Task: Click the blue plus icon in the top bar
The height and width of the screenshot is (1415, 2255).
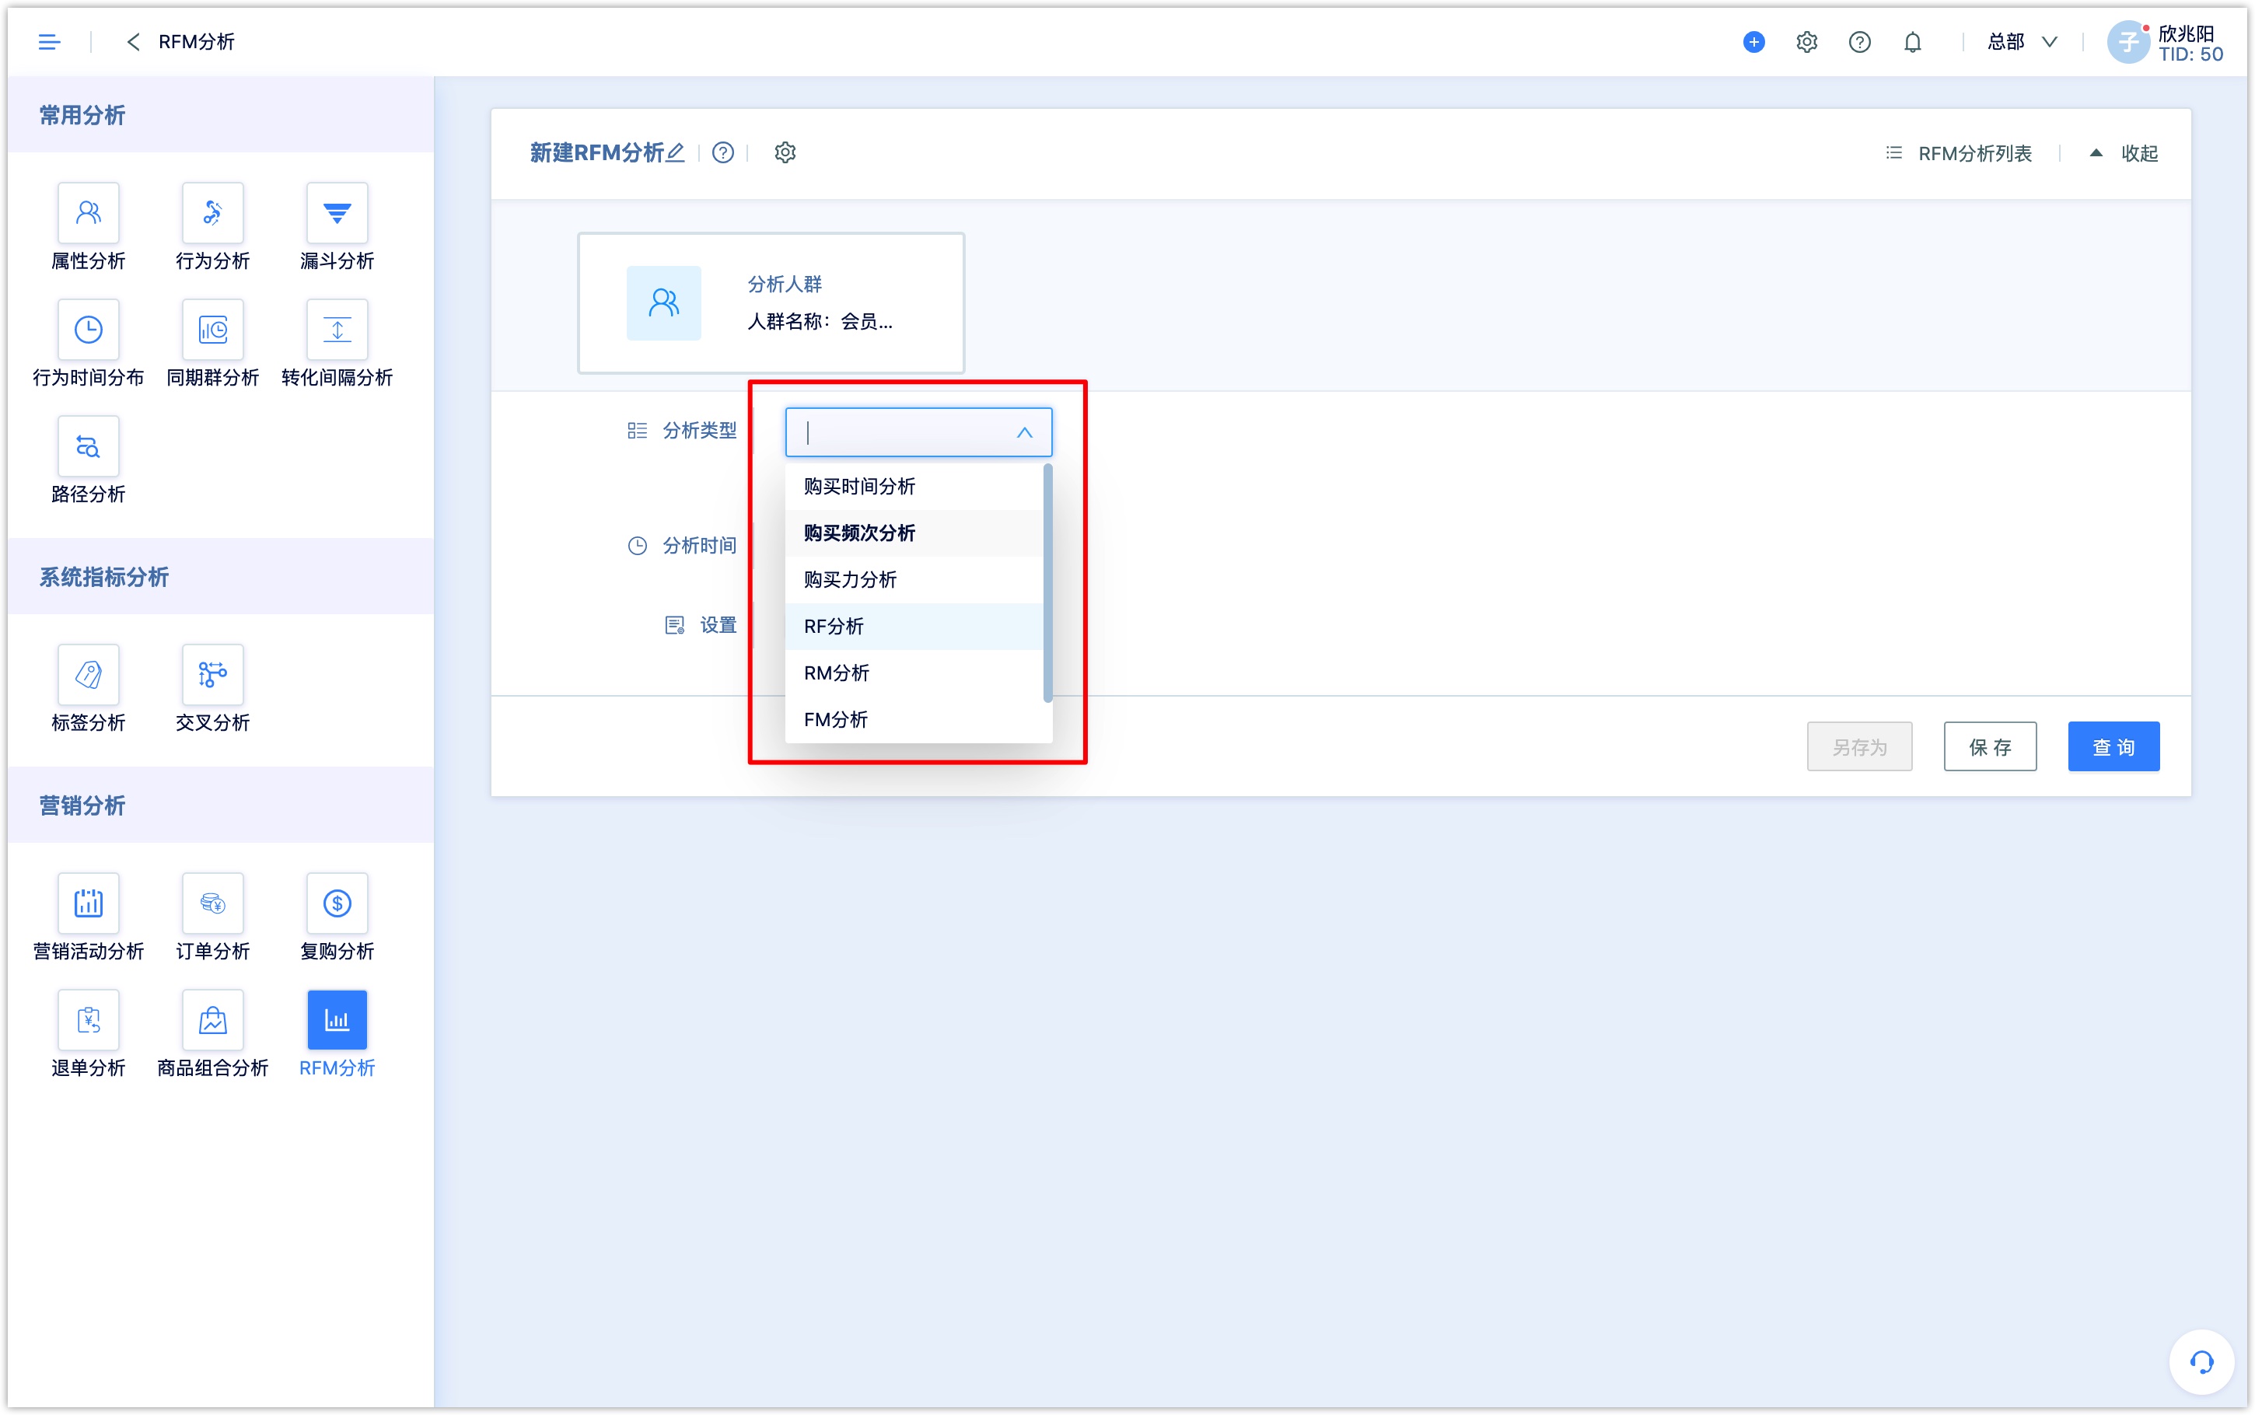Action: pos(1753,41)
